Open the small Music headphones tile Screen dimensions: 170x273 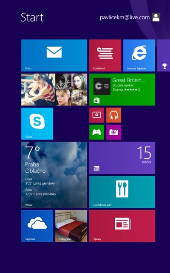(113, 115)
